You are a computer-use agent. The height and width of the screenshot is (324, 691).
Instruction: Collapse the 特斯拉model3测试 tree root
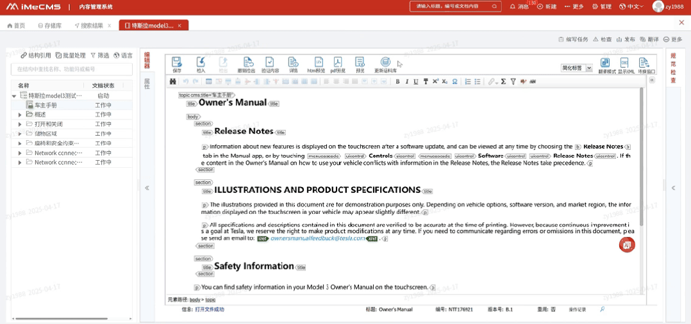(14, 95)
